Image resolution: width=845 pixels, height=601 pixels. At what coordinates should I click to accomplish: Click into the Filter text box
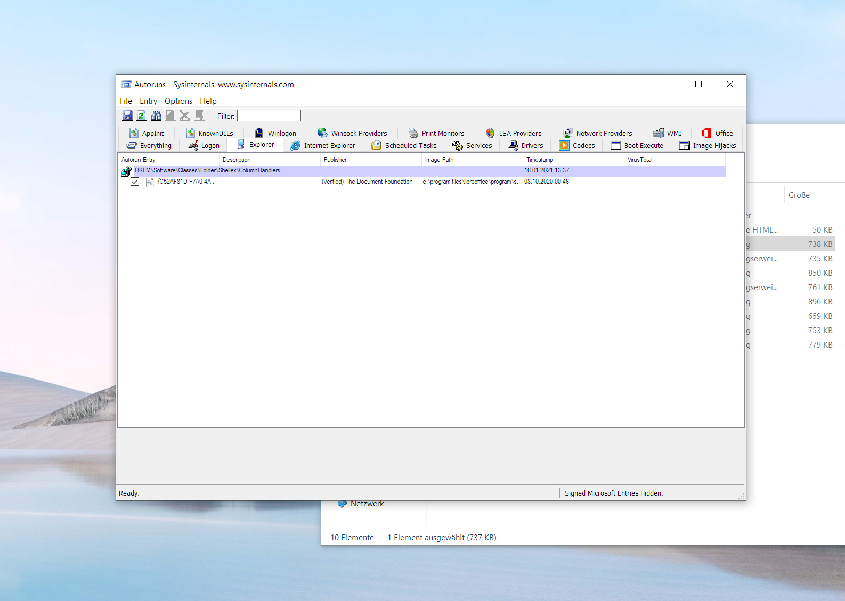tap(269, 116)
